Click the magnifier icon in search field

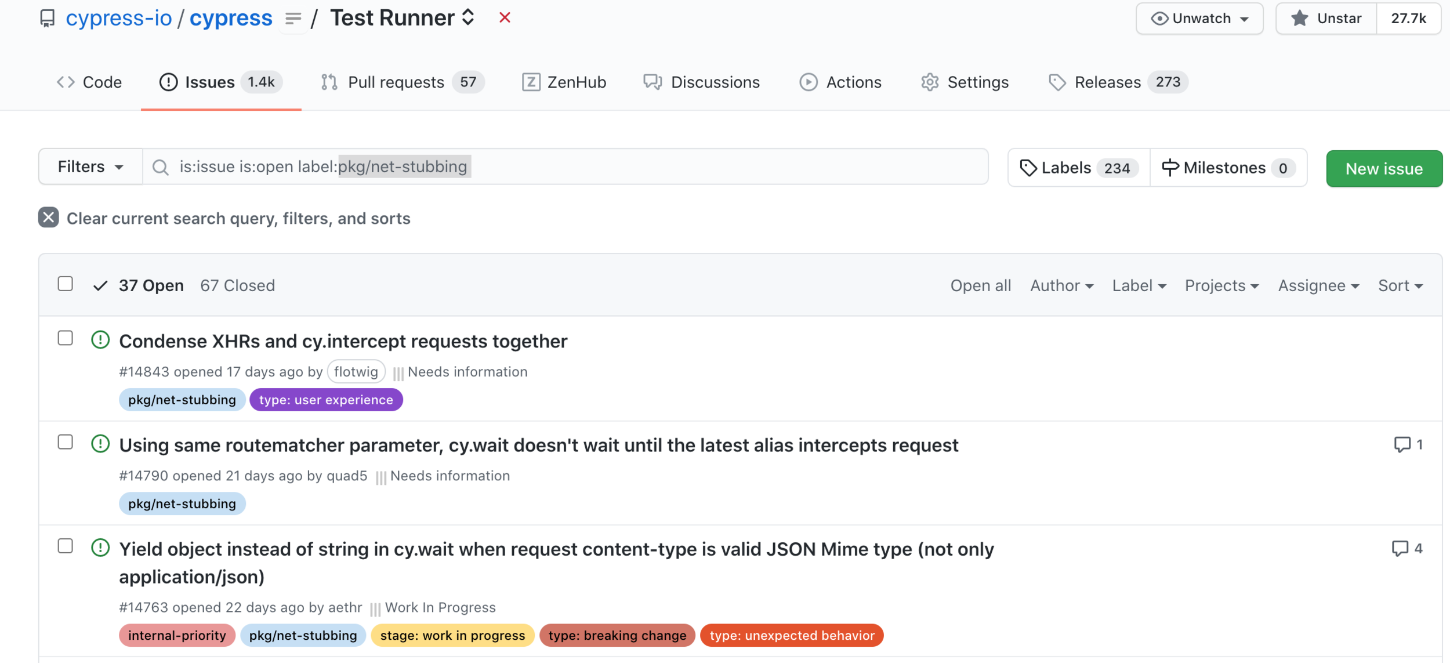tap(160, 168)
